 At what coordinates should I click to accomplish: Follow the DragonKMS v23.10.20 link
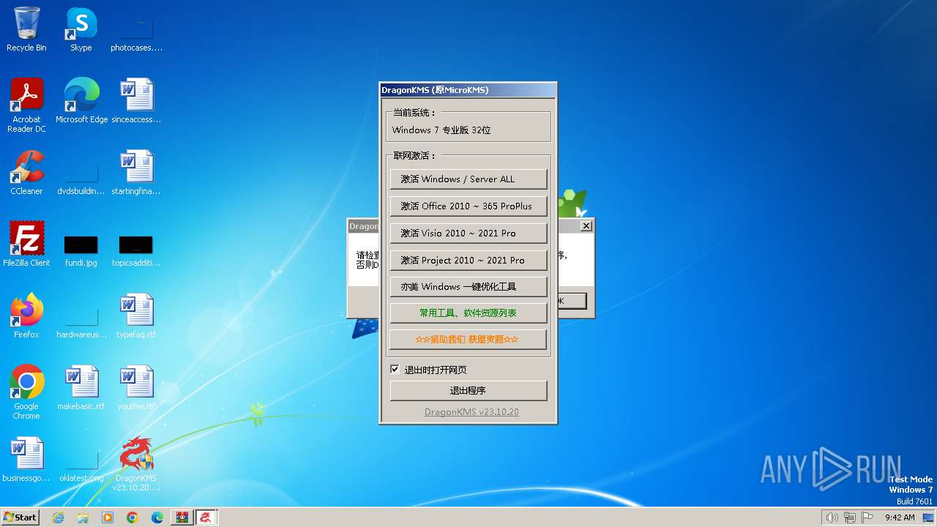coord(471,412)
